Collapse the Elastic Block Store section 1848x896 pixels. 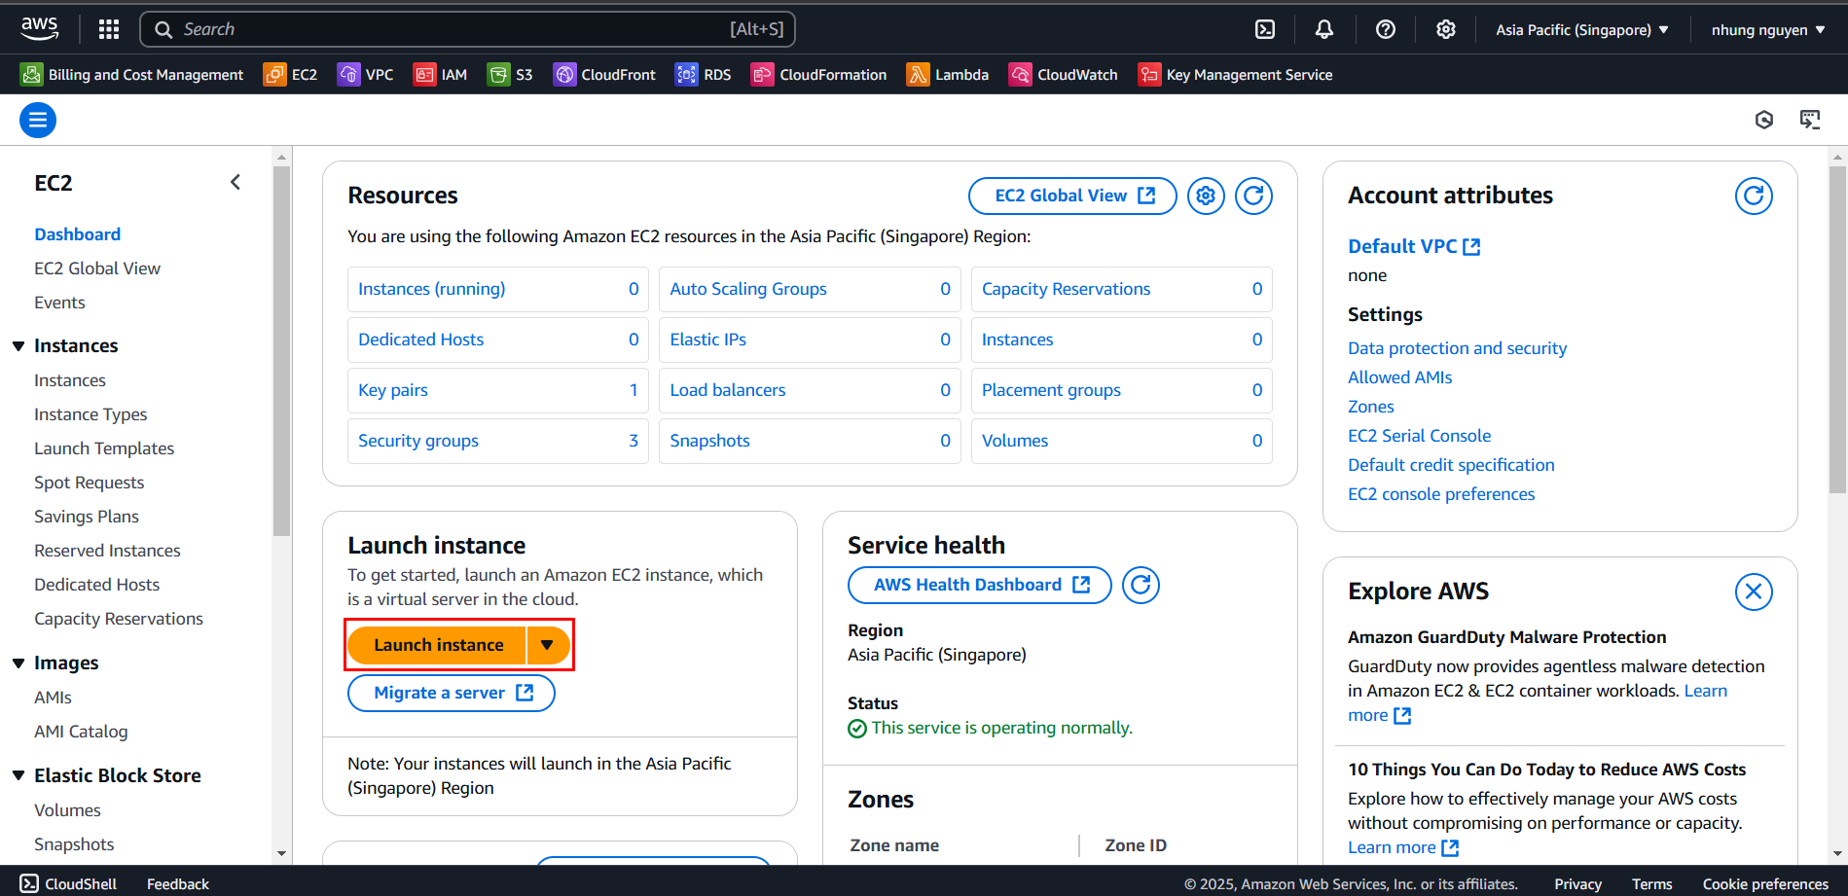point(18,775)
